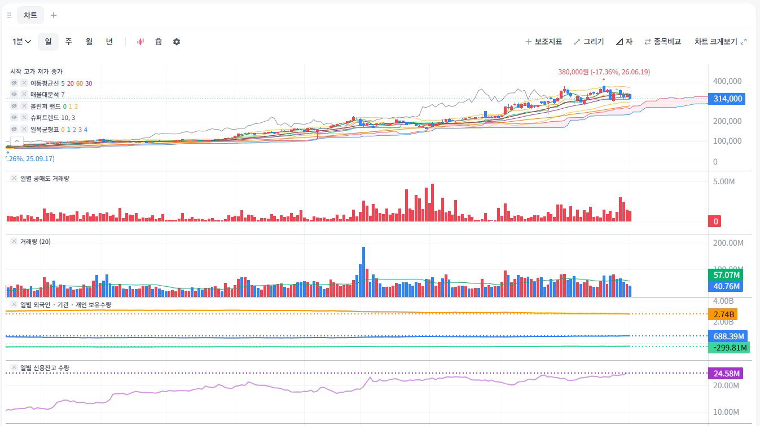The image size is (760, 426).
Task: Open the 1분 minute interval dropdown
Action: [21, 42]
